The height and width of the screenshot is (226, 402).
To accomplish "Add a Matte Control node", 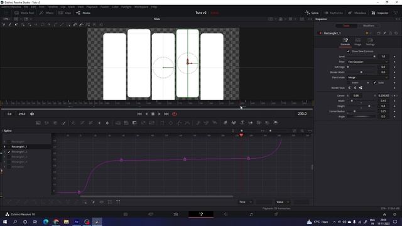I will (134, 123).
